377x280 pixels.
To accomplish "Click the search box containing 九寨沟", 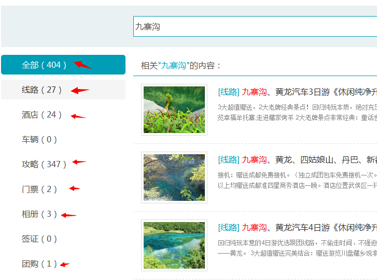I will click(254, 26).
